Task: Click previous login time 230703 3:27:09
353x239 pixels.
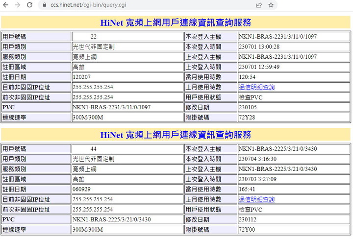Action: pyautogui.click(x=257, y=179)
